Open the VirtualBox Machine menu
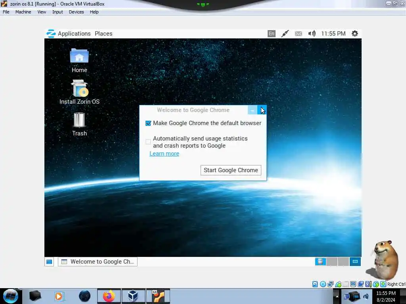The height and width of the screenshot is (304, 406). (x=23, y=12)
